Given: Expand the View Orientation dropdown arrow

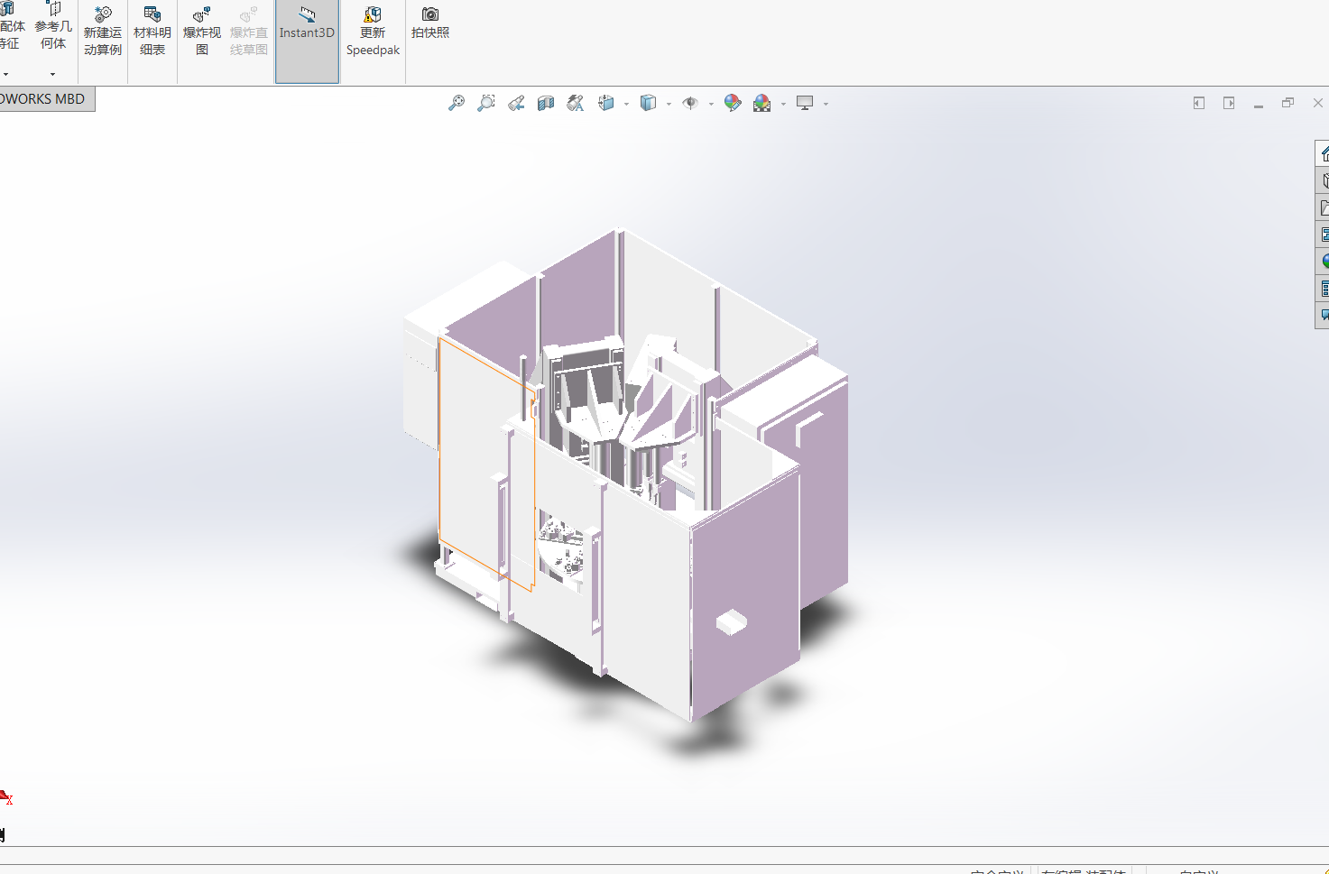Looking at the screenshot, I should [626, 104].
